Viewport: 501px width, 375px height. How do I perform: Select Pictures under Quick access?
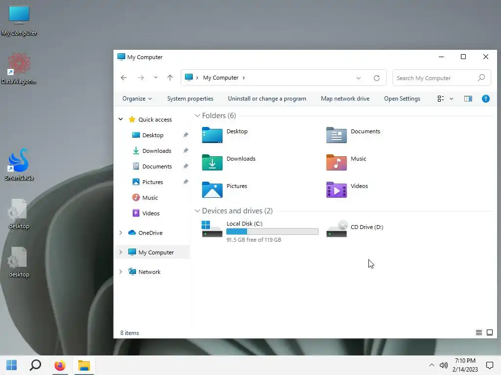(x=153, y=182)
